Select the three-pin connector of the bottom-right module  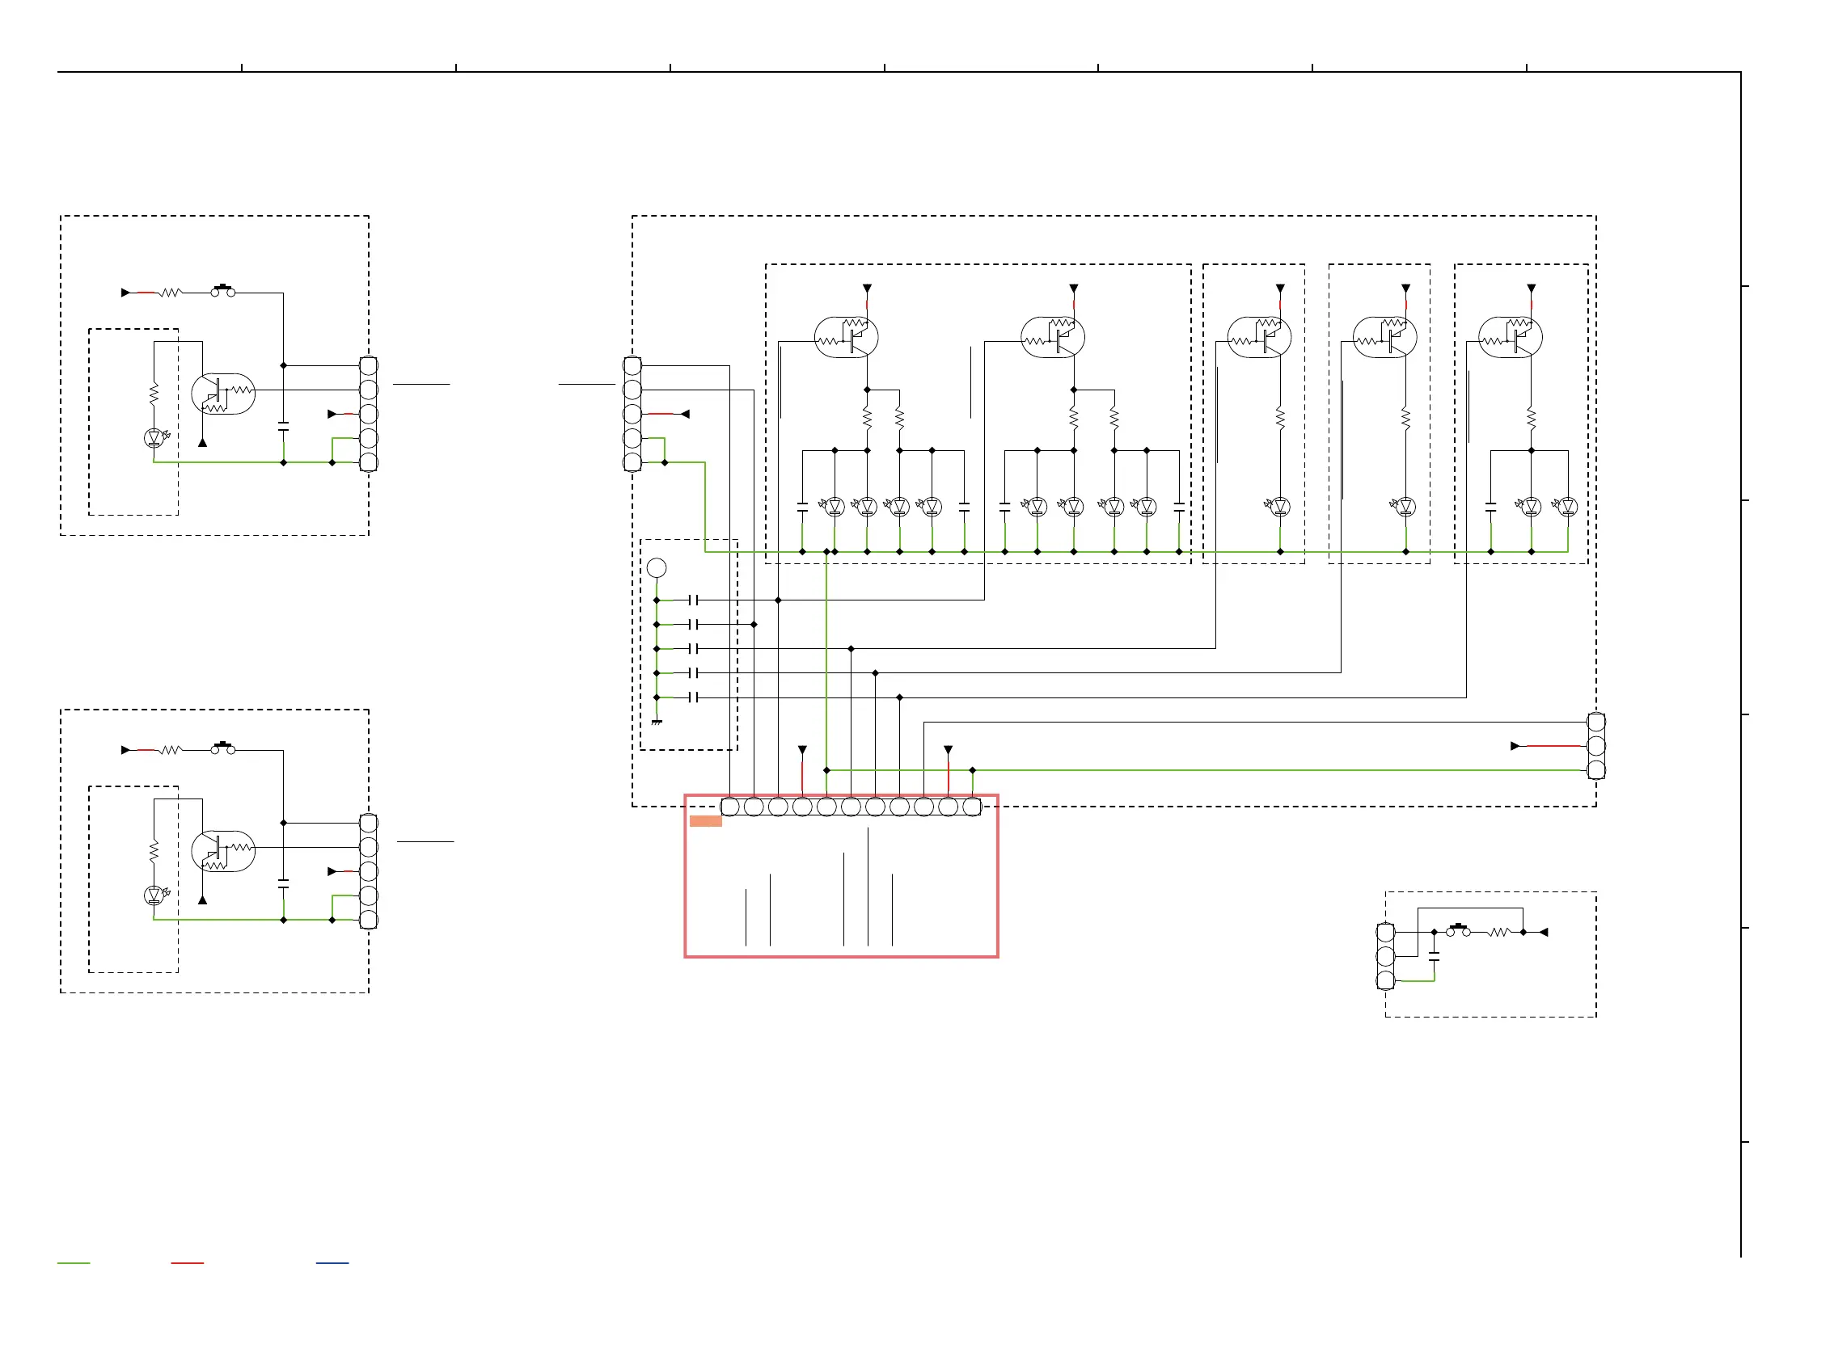1385,956
